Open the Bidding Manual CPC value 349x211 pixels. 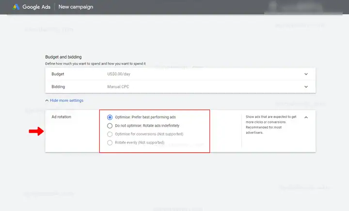tap(118, 87)
